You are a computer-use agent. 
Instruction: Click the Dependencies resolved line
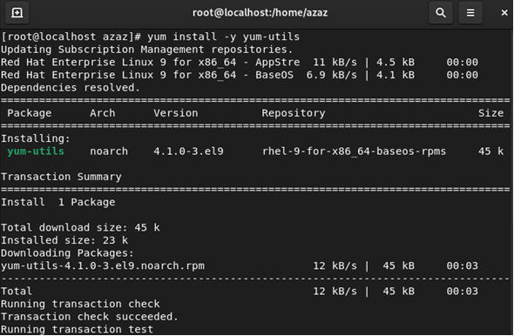click(x=71, y=88)
